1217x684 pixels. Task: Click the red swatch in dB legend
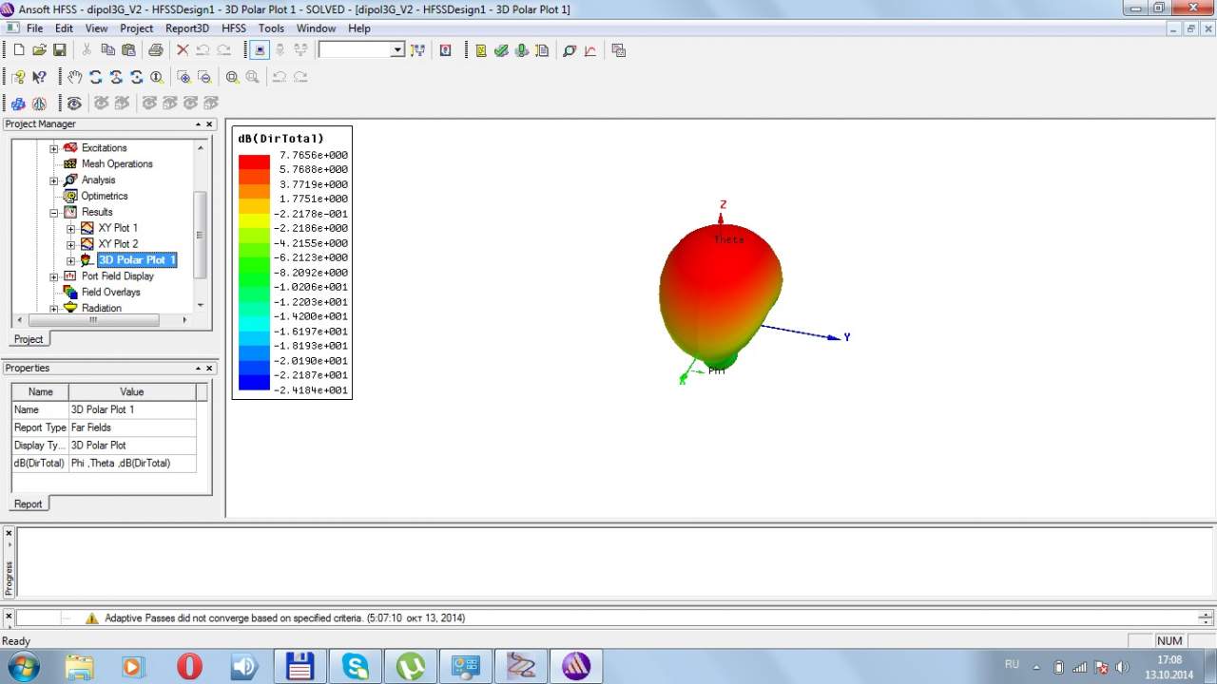point(254,161)
